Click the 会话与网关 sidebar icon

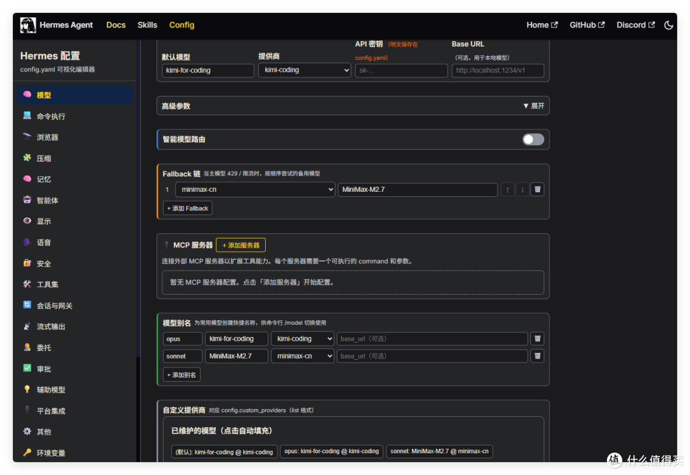(27, 305)
